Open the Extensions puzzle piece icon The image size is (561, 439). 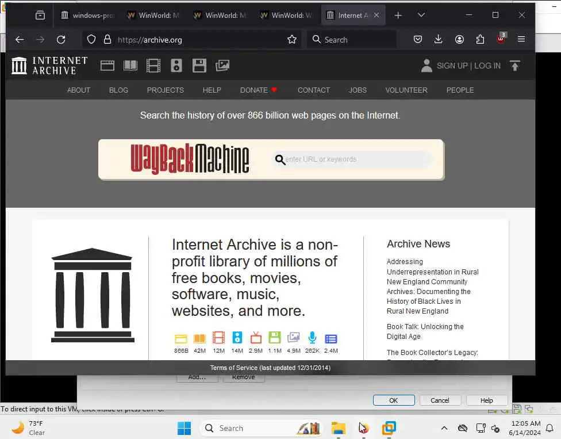[x=480, y=39]
